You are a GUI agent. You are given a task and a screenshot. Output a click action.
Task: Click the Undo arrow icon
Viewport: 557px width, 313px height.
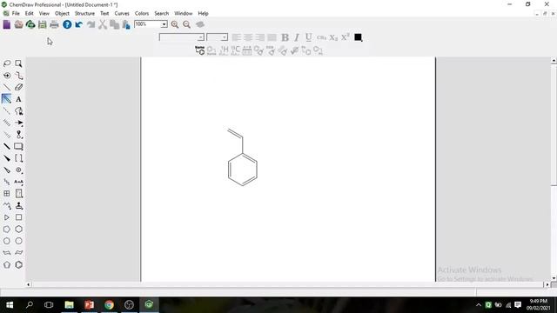[79, 24]
